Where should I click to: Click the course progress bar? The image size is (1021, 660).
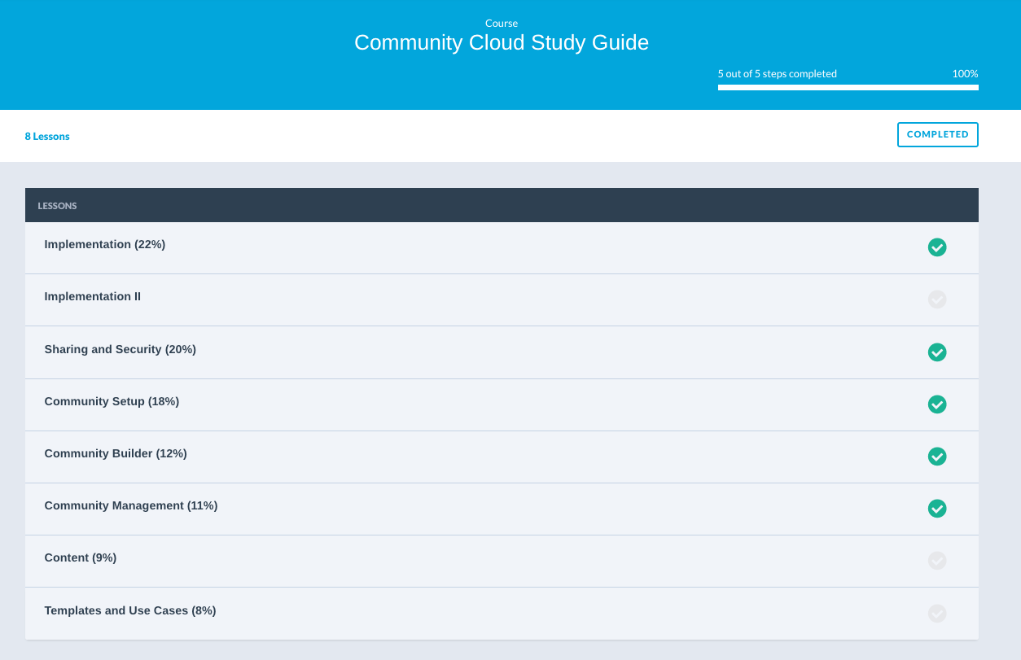(848, 87)
